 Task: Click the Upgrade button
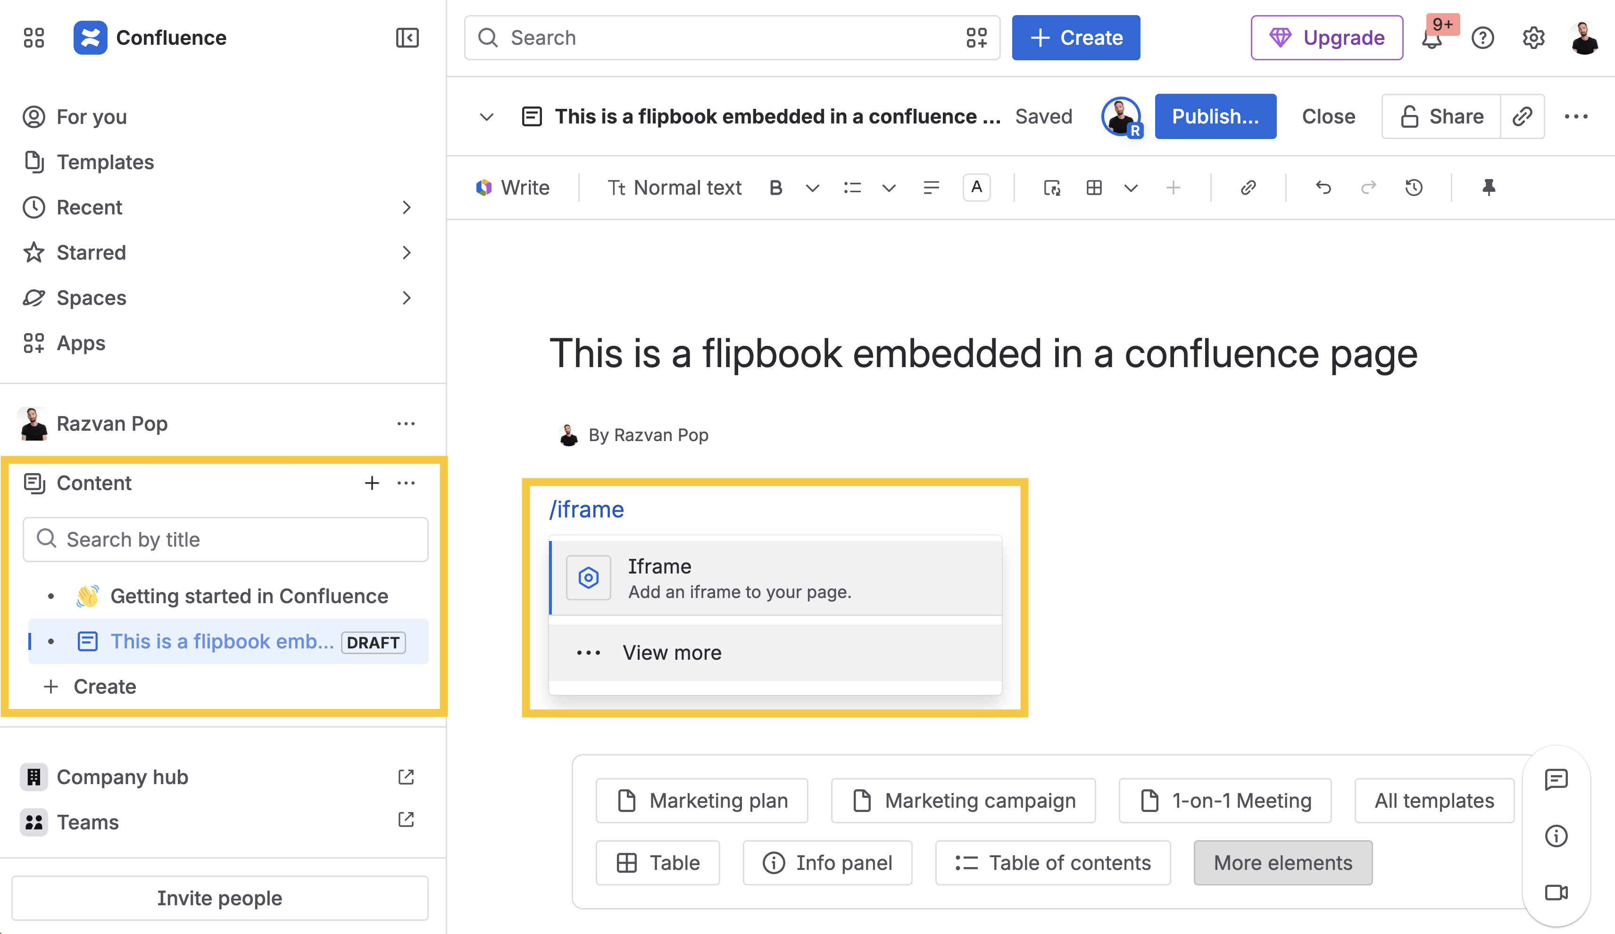1327,38
